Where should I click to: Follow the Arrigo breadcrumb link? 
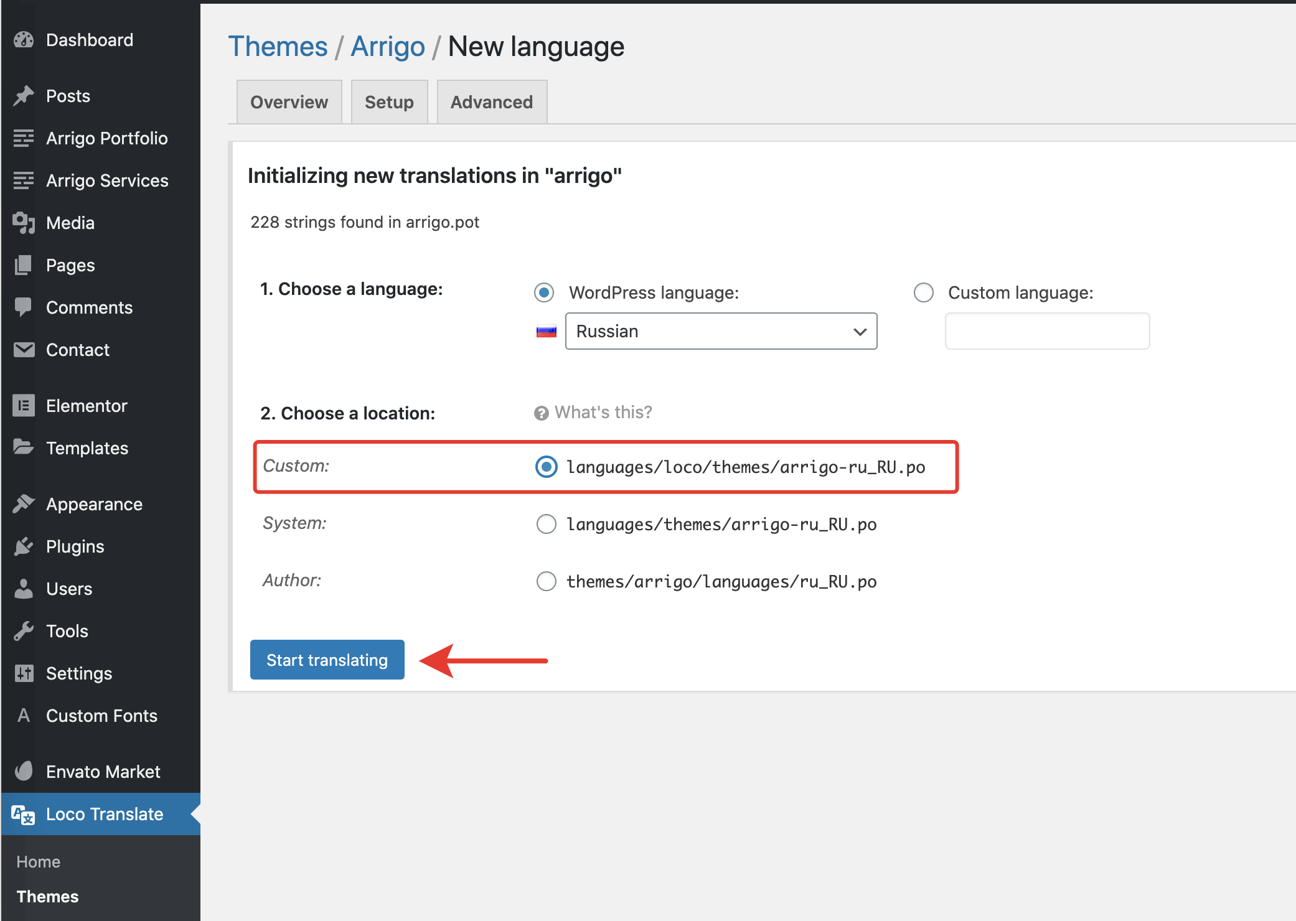[x=387, y=47]
